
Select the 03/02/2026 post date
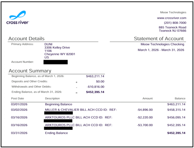[19, 110]
